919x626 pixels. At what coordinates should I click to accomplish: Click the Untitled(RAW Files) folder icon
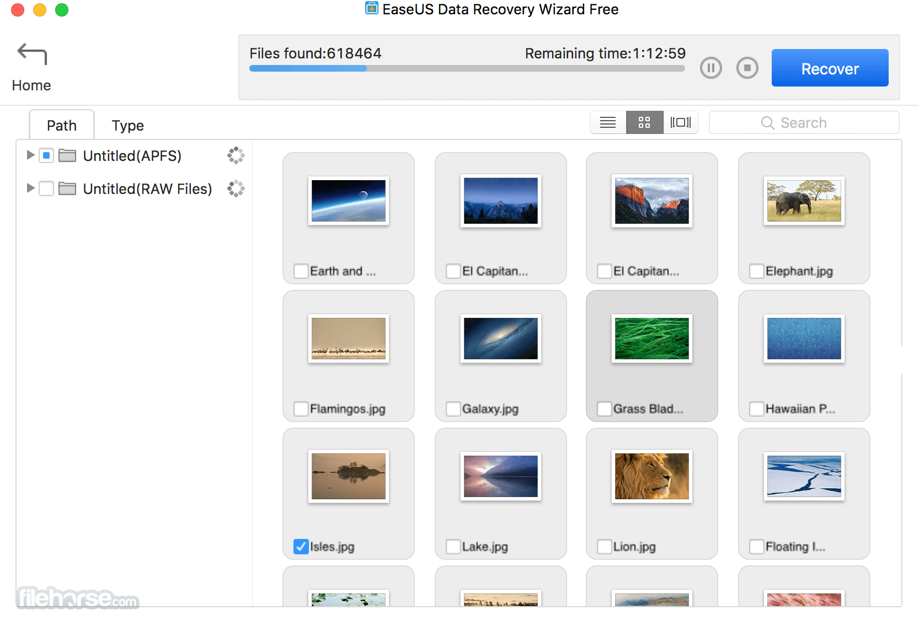click(x=67, y=189)
